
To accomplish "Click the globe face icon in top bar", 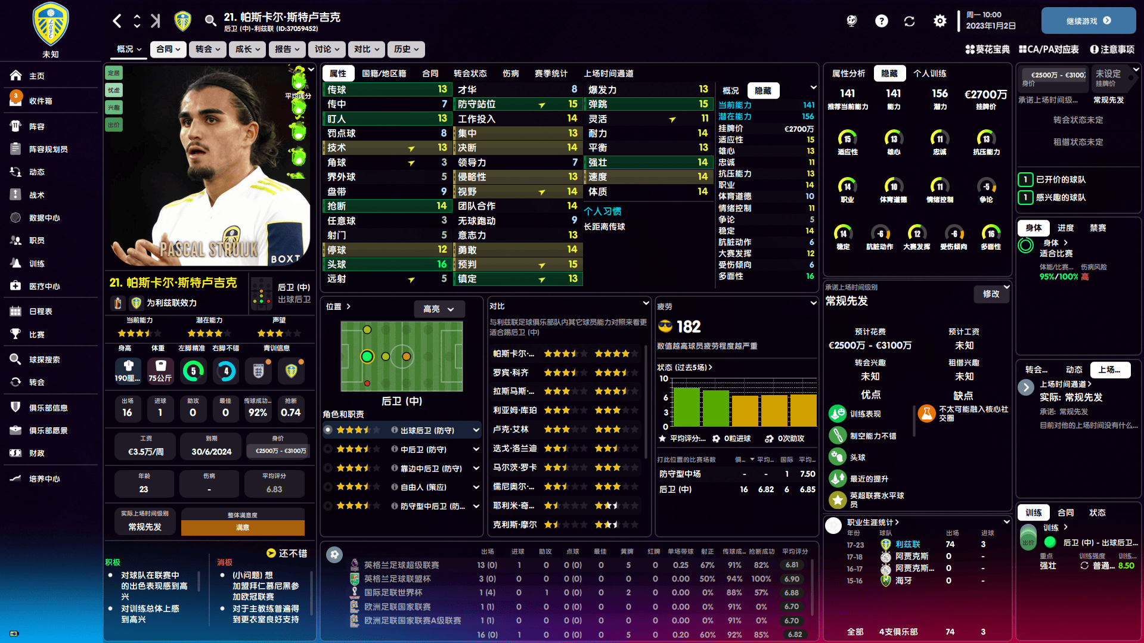I will pos(852,21).
